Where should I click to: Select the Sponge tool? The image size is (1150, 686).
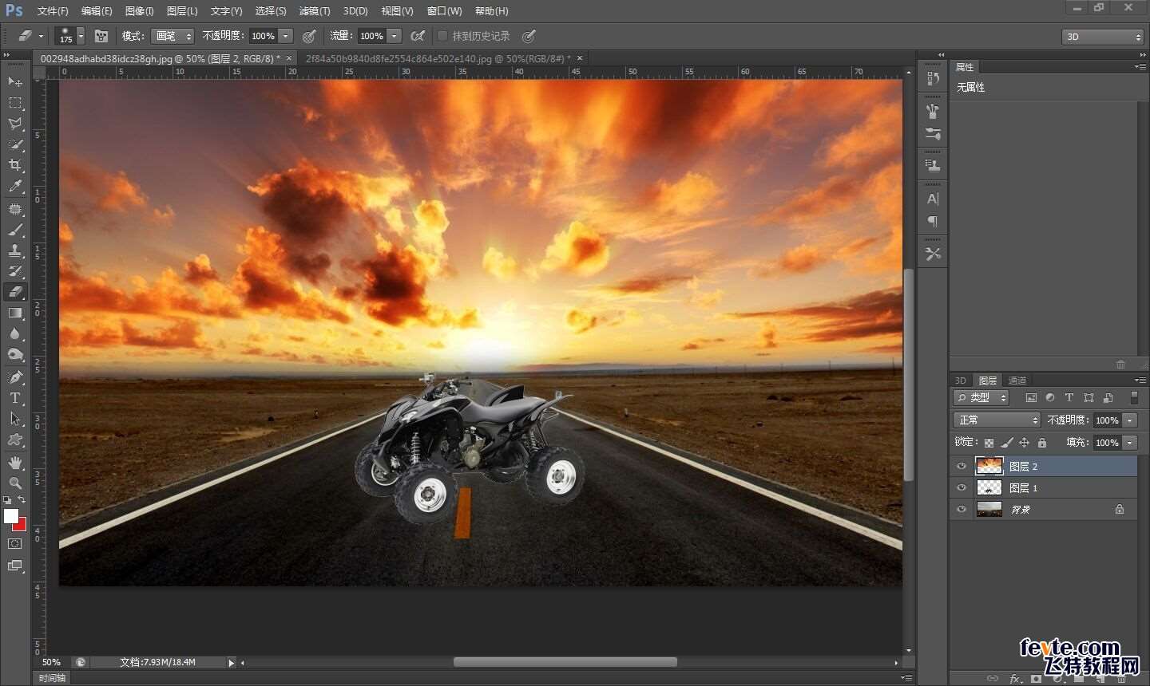coord(15,354)
